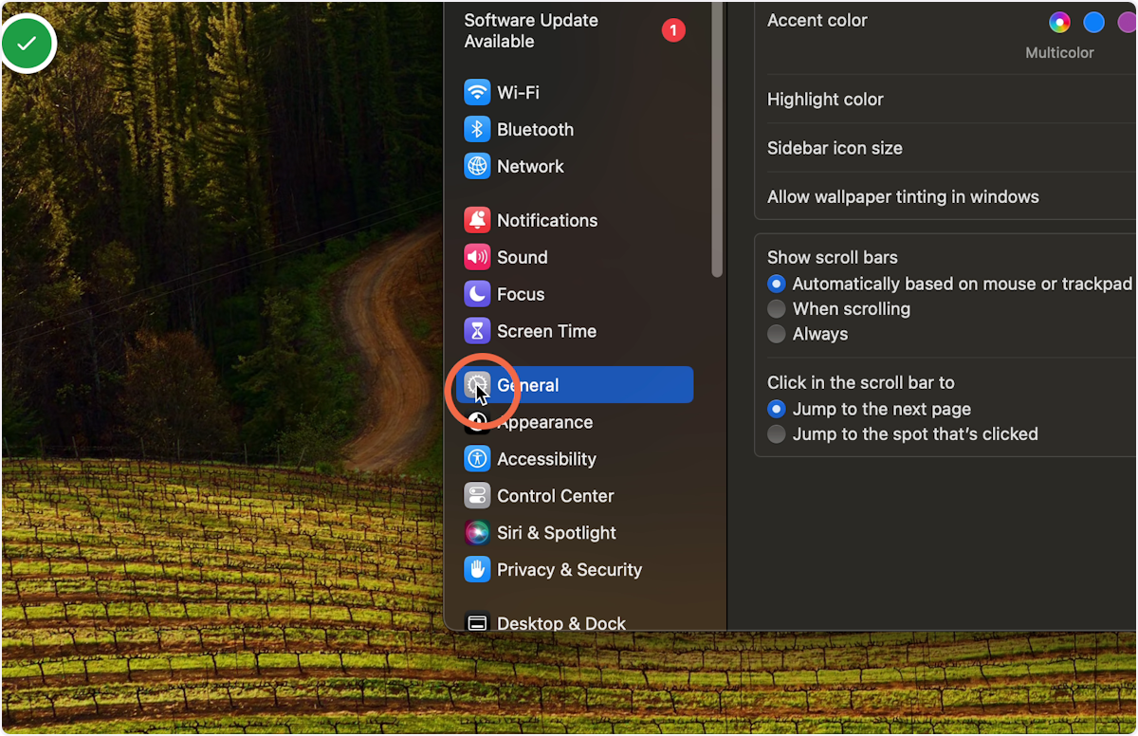Click the Software Update Available notice

coord(530,30)
